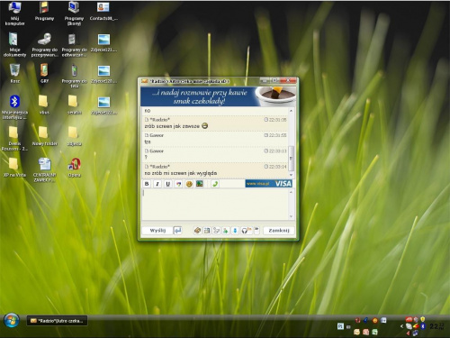Toggle italic text formatting in chat

[157, 184]
